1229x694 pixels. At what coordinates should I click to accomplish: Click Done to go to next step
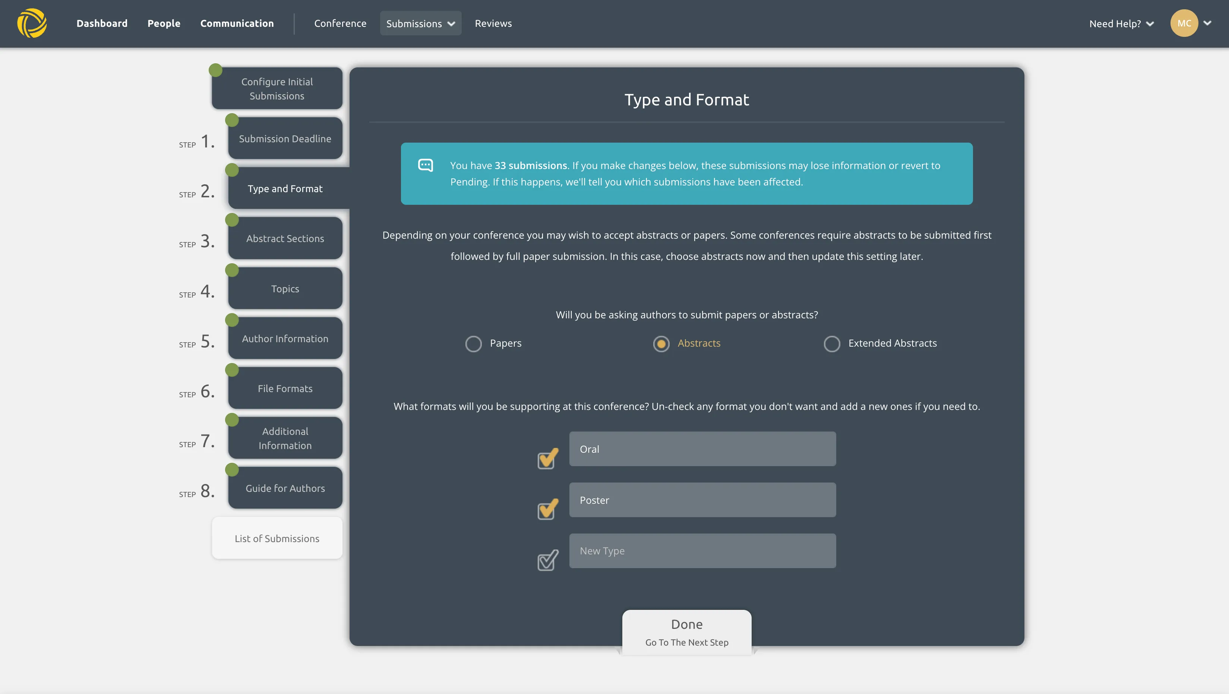(686, 632)
